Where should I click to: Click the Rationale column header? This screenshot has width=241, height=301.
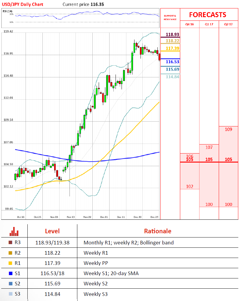coord(158,231)
